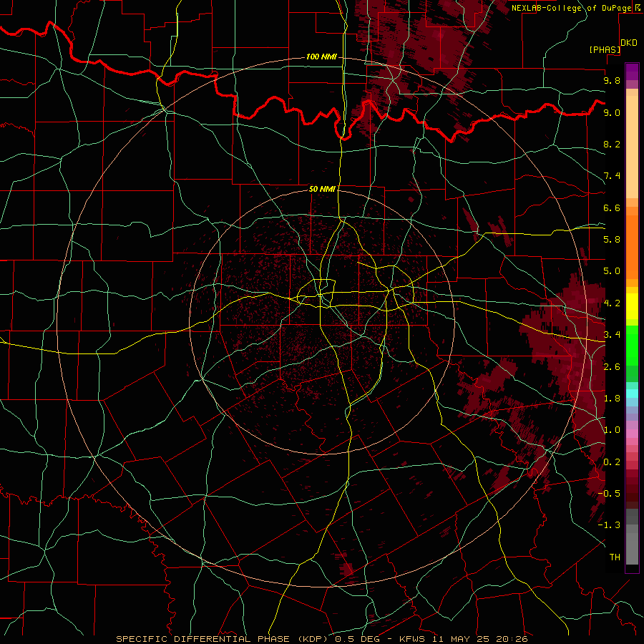
Task: Click the gray swatch near TH label
Action: 632,548
